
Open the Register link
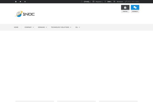99,2
